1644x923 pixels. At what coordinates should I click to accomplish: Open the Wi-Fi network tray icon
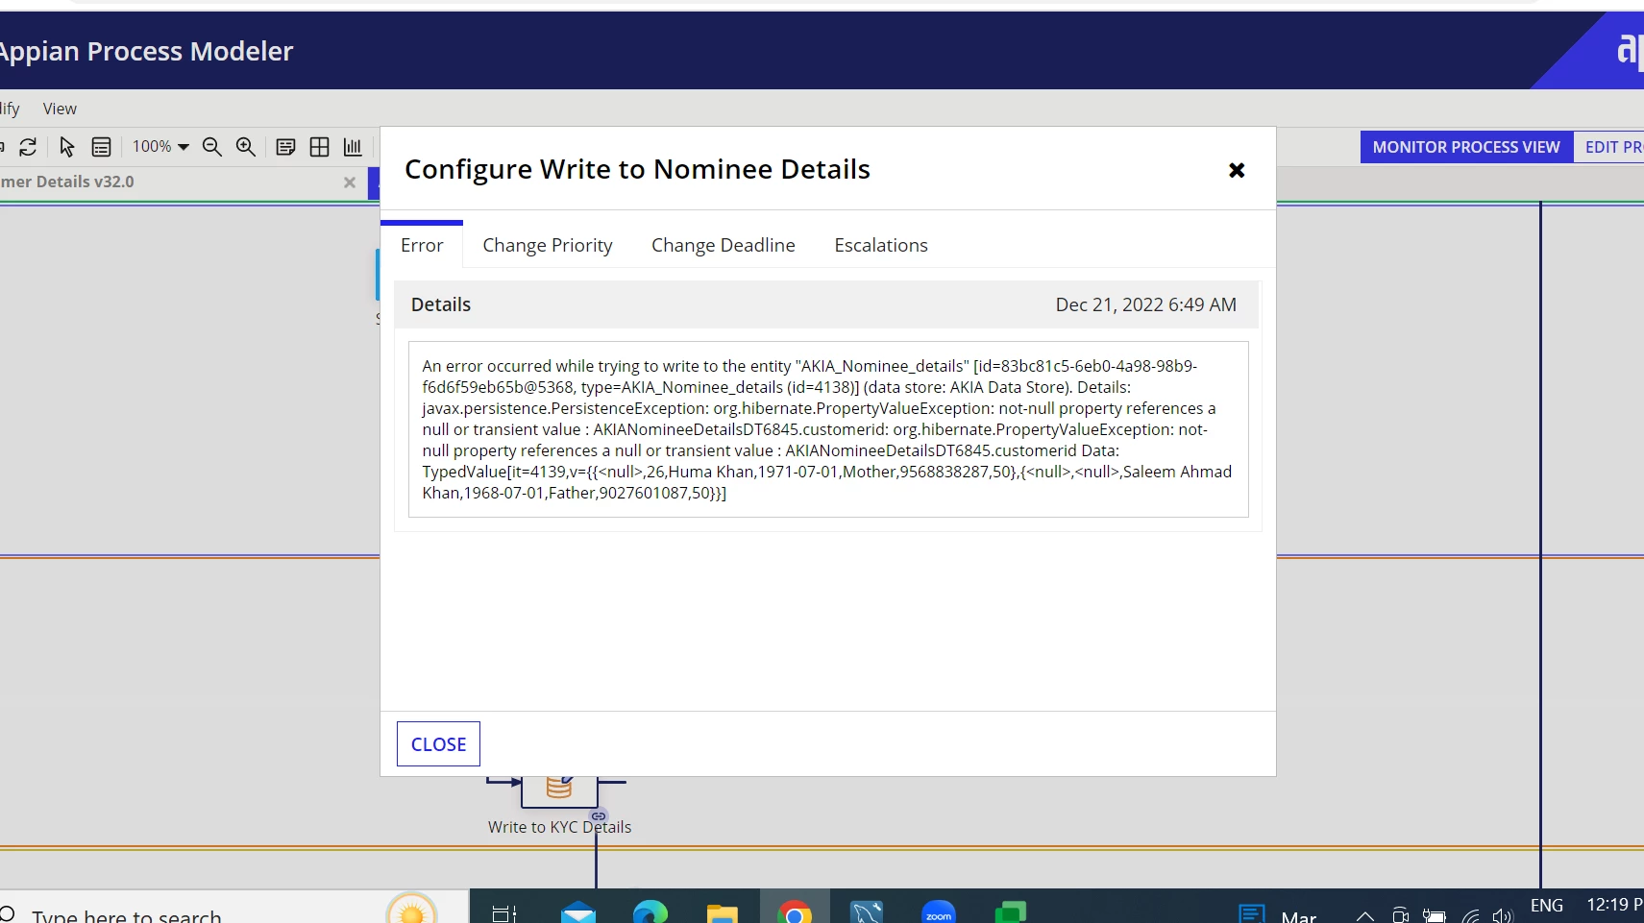(1470, 915)
